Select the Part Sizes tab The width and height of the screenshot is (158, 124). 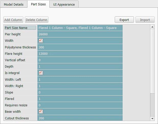[38, 4]
